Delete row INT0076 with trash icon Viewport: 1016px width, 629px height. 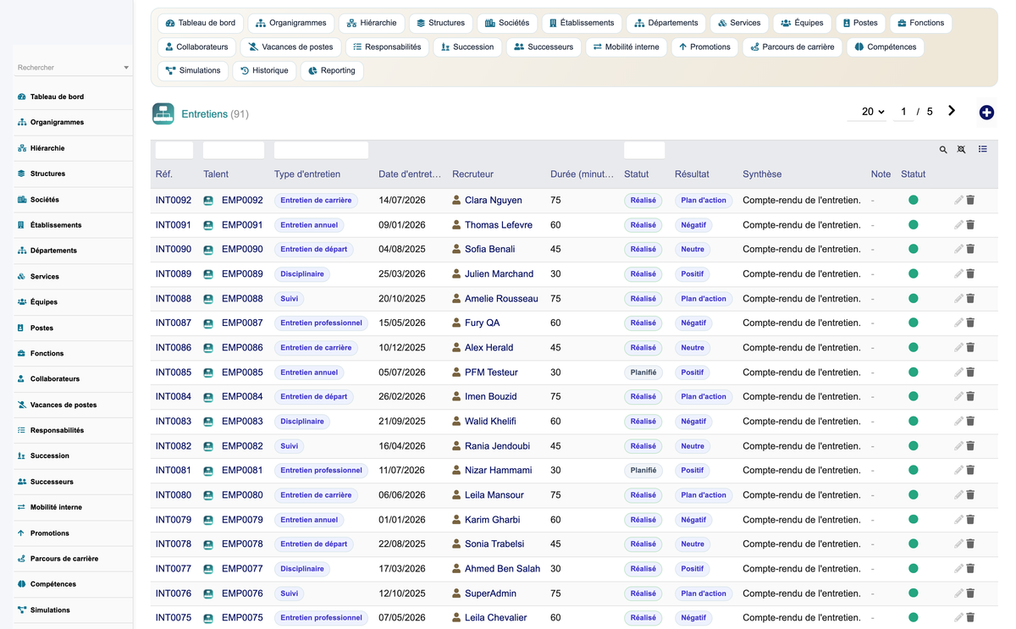pos(971,593)
